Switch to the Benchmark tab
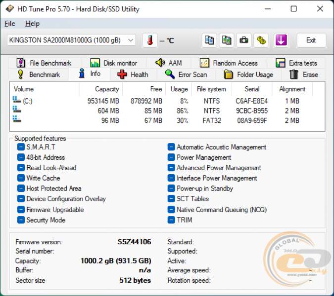The height and width of the screenshot is (296, 334). [x=39, y=74]
